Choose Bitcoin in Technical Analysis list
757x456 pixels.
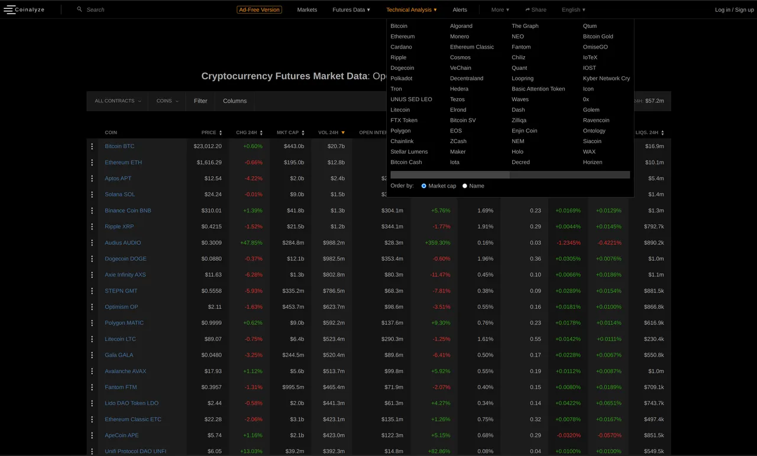tap(399, 26)
